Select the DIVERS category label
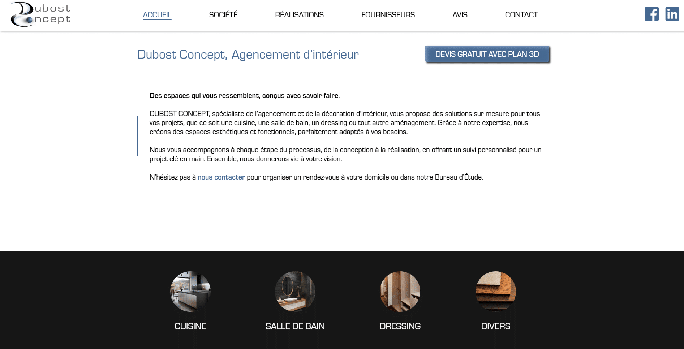This screenshot has height=349, width=684. [496, 326]
